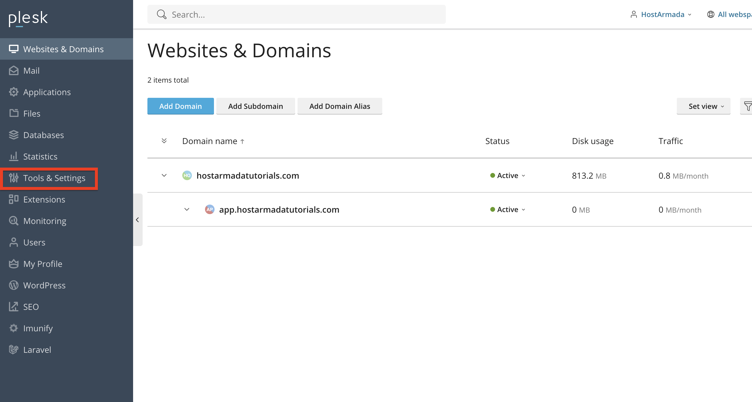
Task: Click the 2 items total text
Action: coord(168,80)
